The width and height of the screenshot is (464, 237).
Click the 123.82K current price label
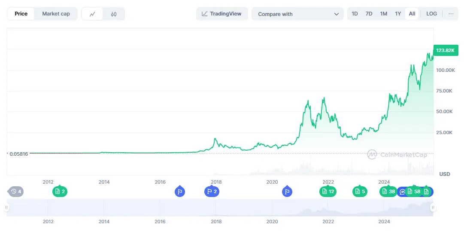coord(445,50)
